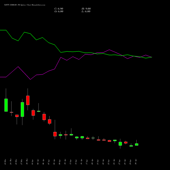Click the 29 Apr date label
Screen dimensions: 170x170
pos(130,162)
